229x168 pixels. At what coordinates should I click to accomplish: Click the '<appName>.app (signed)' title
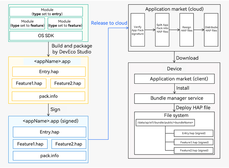coord(50,121)
